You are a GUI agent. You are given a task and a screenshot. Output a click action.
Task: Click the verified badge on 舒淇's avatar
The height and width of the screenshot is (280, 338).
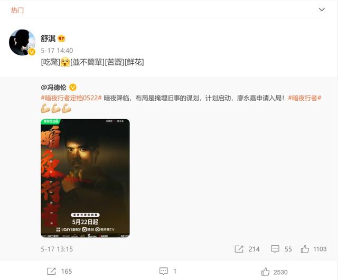[32, 52]
